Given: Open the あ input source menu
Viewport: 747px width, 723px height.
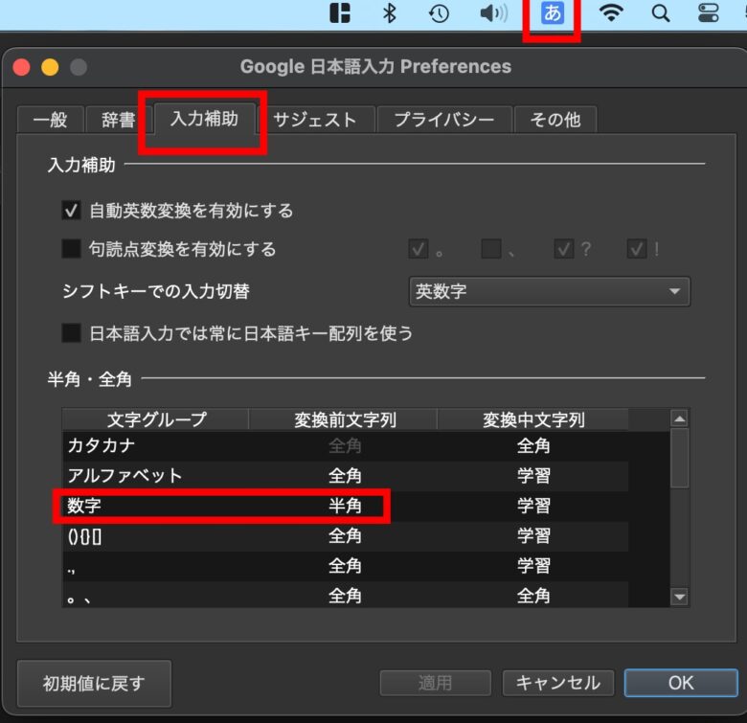Looking at the screenshot, I should [x=553, y=12].
